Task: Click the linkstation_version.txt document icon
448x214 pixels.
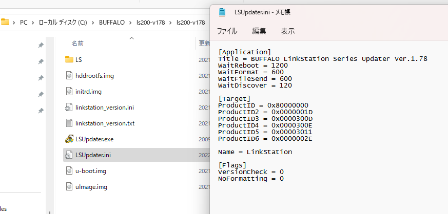Action: (x=69, y=123)
